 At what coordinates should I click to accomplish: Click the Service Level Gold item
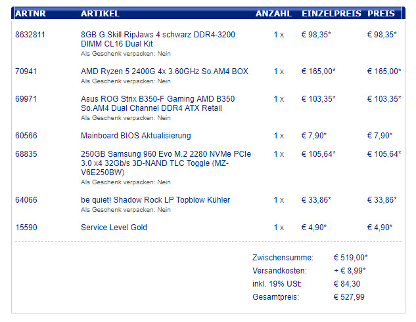click(114, 227)
